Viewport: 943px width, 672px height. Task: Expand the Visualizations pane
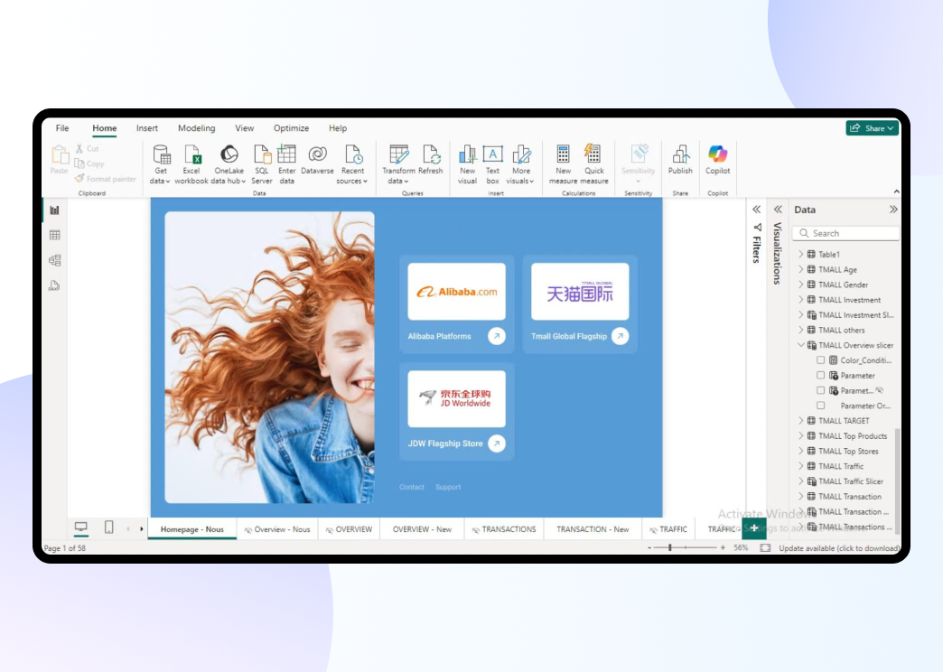(x=778, y=210)
